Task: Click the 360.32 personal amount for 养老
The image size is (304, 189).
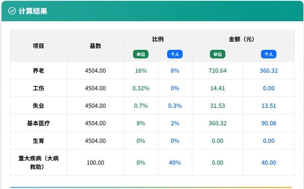Action: click(269, 71)
